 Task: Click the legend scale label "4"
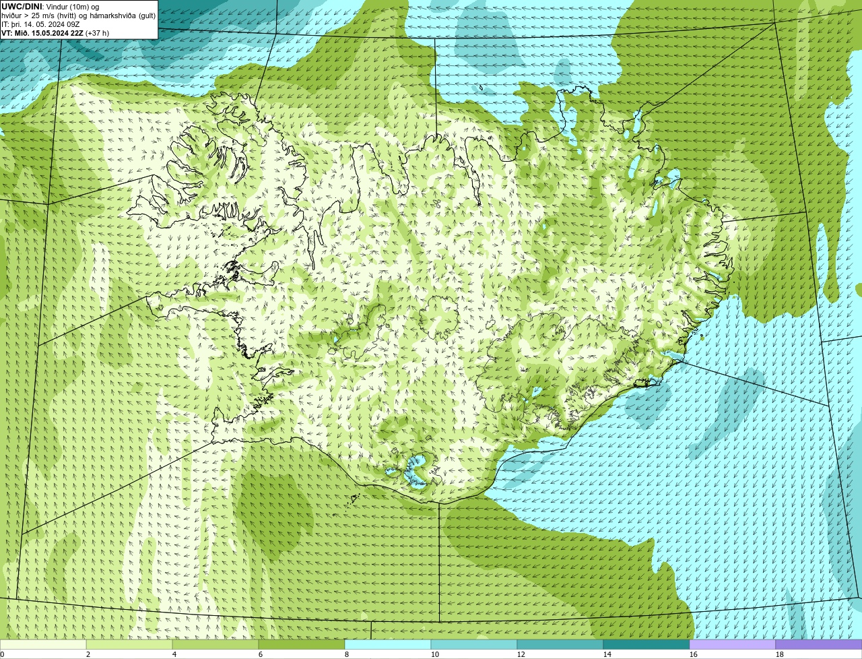click(x=174, y=654)
